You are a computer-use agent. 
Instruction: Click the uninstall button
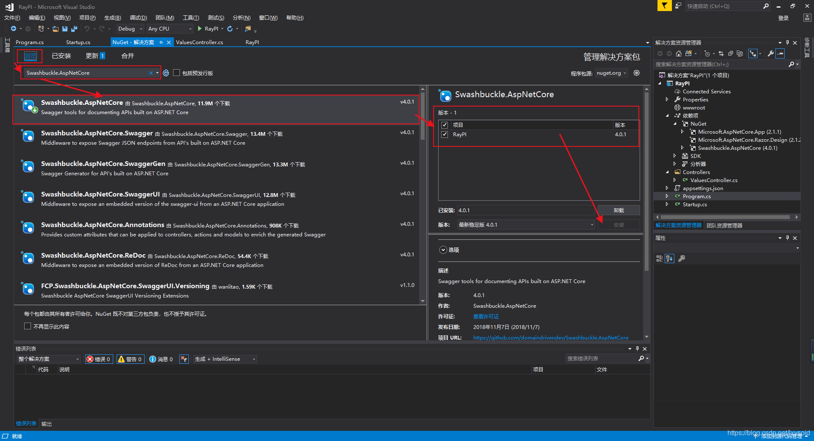[x=619, y=211]
